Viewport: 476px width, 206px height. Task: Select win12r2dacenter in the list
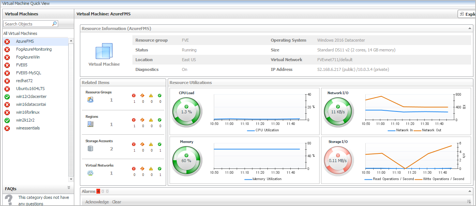(31, 96)
